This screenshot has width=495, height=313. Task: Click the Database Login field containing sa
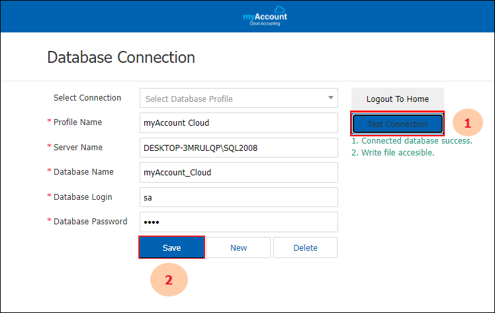[x=239, y=197]
